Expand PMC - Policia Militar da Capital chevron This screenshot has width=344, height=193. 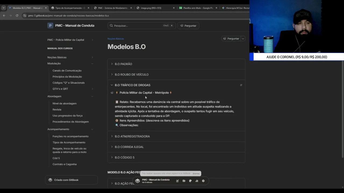[92, 40]
